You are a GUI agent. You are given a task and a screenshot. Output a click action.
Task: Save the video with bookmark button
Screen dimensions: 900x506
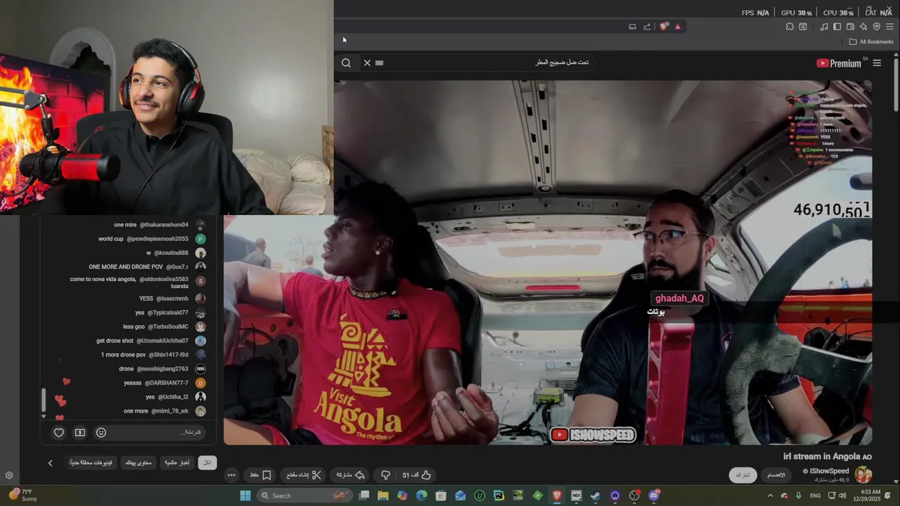[261, 475]
